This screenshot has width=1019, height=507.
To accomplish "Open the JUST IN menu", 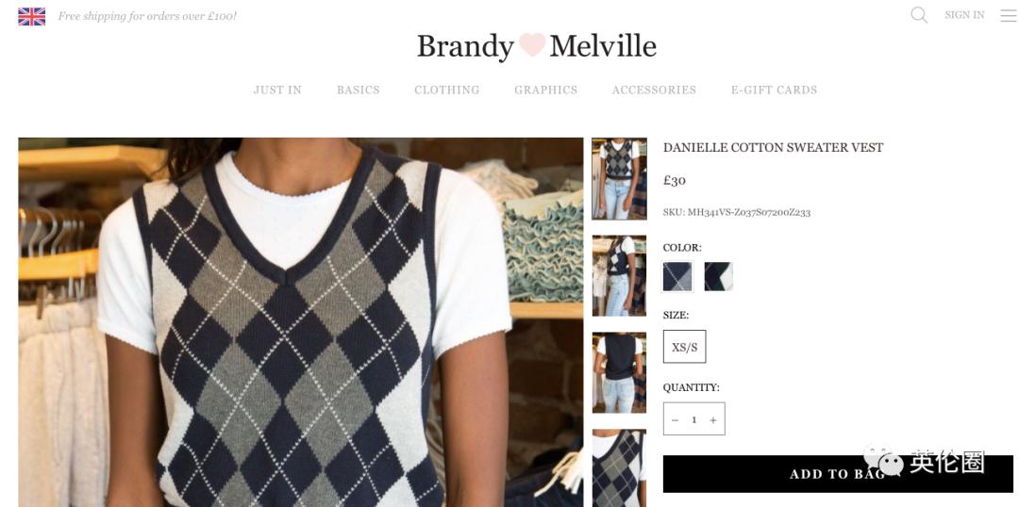I will click(x=277, y=90).
